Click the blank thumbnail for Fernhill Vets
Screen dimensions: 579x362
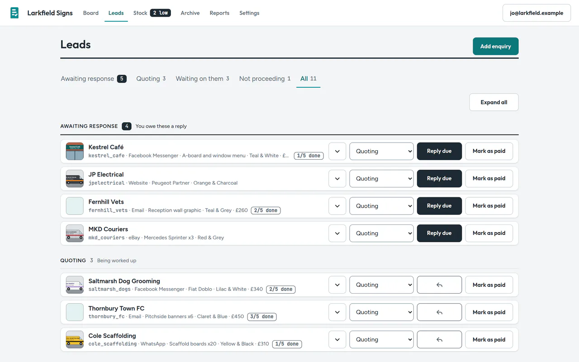coord(75,206)
